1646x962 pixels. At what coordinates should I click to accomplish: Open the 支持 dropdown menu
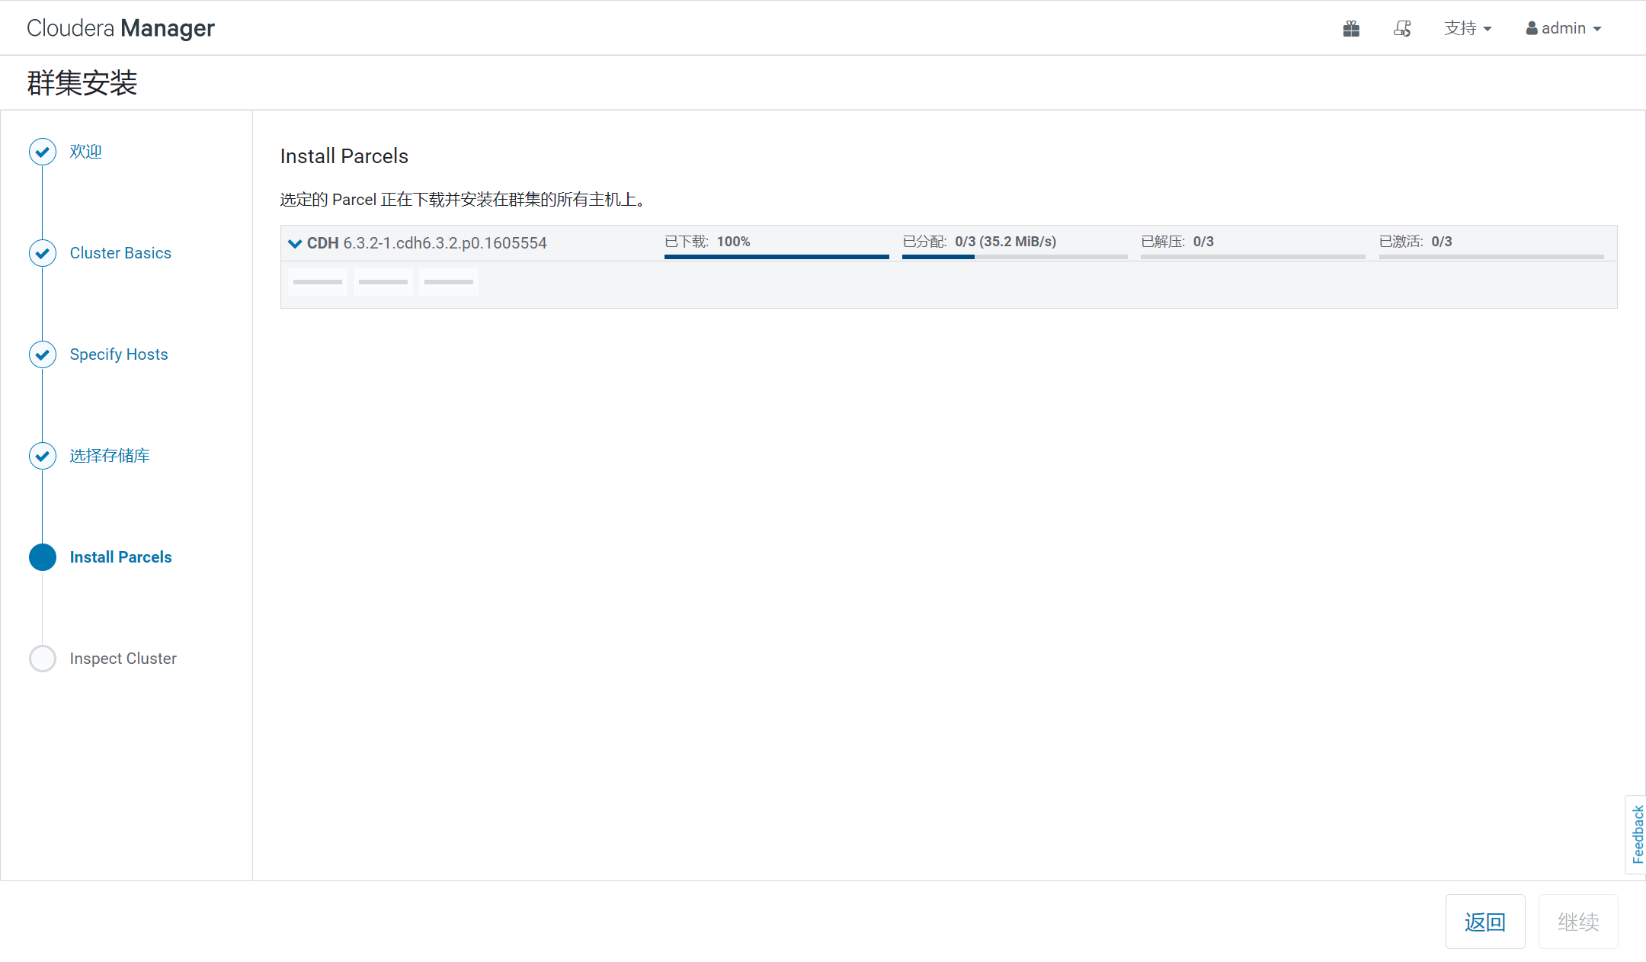tap(1468, 29)
